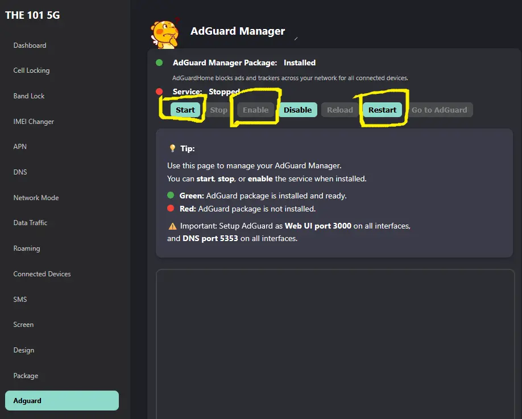
Task: Open IMEI Changer section
Action: pos(34,122)
